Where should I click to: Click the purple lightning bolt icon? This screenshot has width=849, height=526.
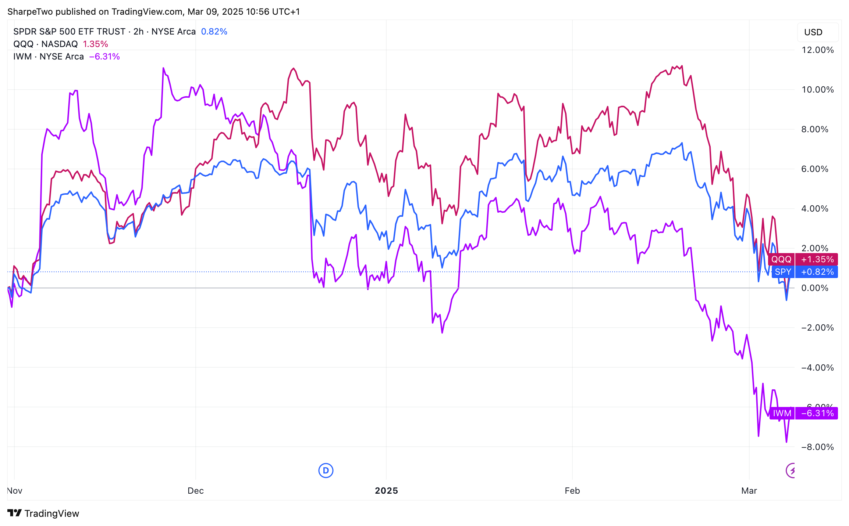(x=791, y=471)
